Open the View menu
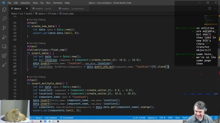This screenshot has width=220, height=123. 35,3
